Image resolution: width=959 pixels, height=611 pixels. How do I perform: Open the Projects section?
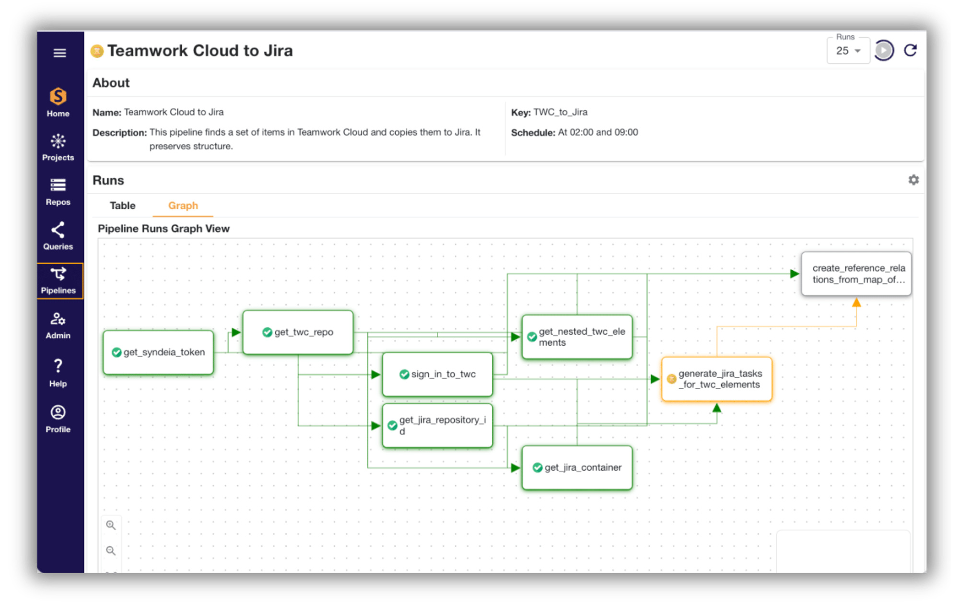coord(58,146)
